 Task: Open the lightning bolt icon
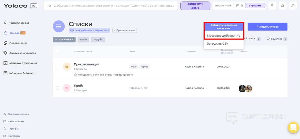click(x=272, y=6)
